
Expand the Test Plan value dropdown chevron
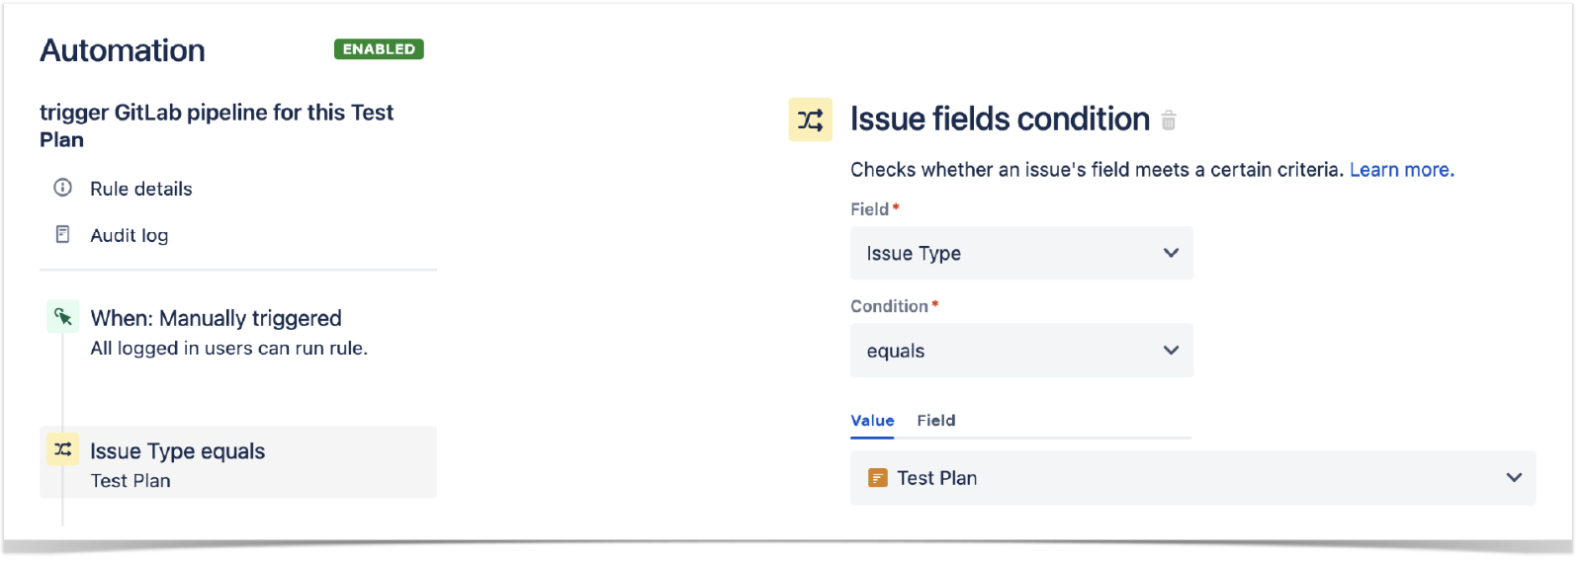(x=1513, y=478)
